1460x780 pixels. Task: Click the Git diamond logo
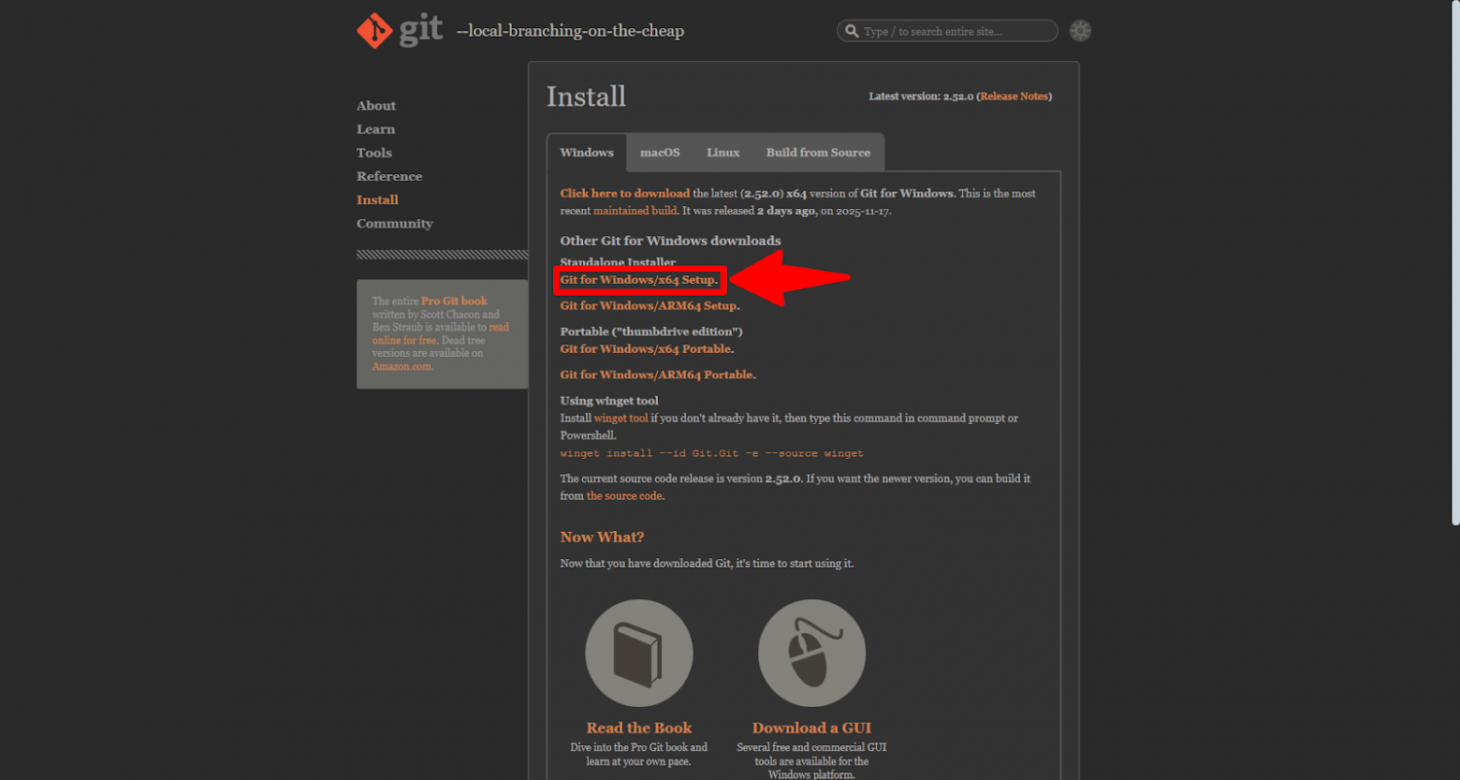375,30
